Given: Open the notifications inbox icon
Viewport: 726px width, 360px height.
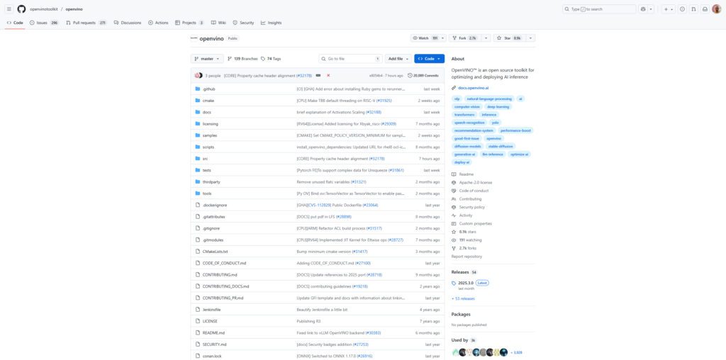Looking at the screenshot, I should (705, 9).
